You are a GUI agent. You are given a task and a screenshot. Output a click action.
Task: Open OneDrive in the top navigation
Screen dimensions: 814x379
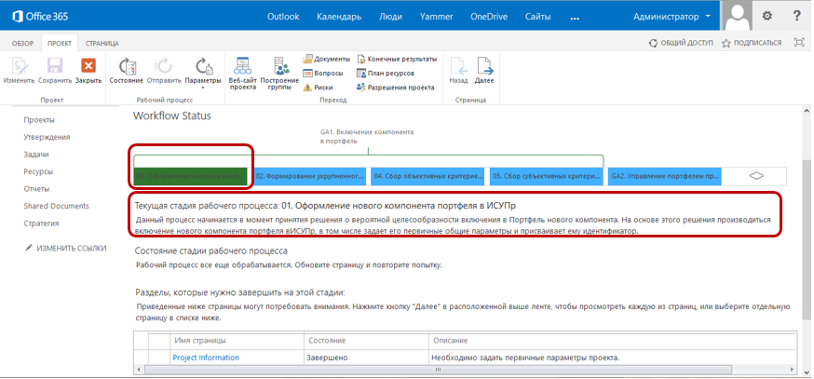coord(489,17)
